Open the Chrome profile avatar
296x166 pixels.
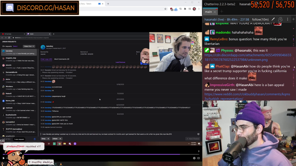pos(194,9)
